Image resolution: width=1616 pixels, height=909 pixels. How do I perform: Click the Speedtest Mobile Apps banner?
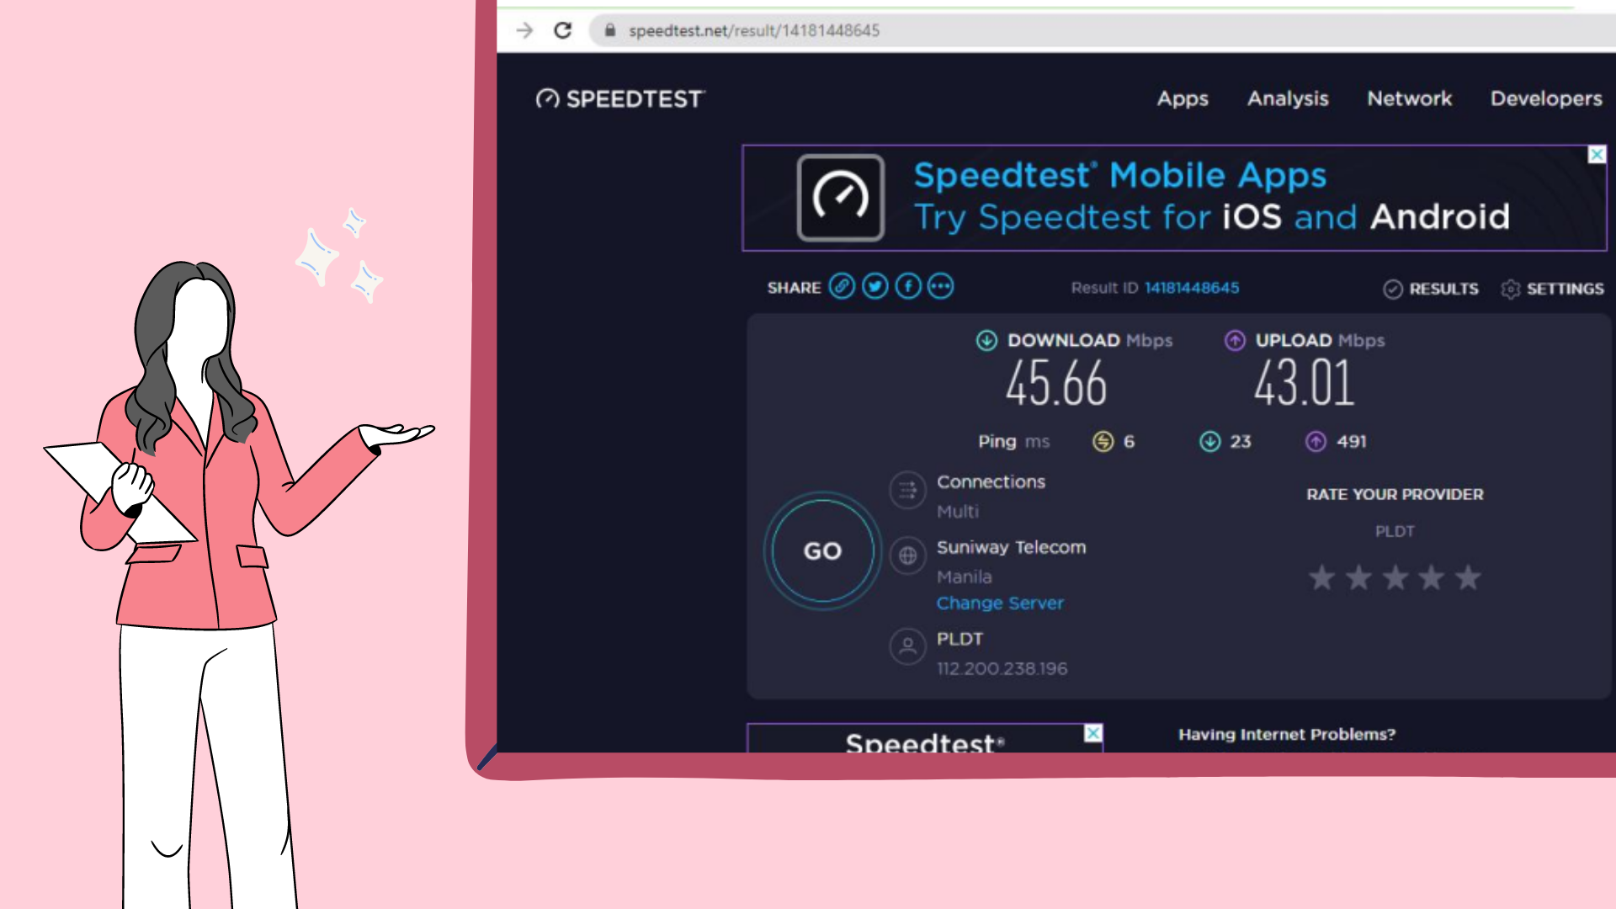(1174, 198)
